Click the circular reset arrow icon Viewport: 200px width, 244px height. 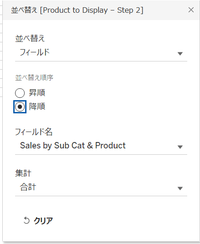point(26,220)
